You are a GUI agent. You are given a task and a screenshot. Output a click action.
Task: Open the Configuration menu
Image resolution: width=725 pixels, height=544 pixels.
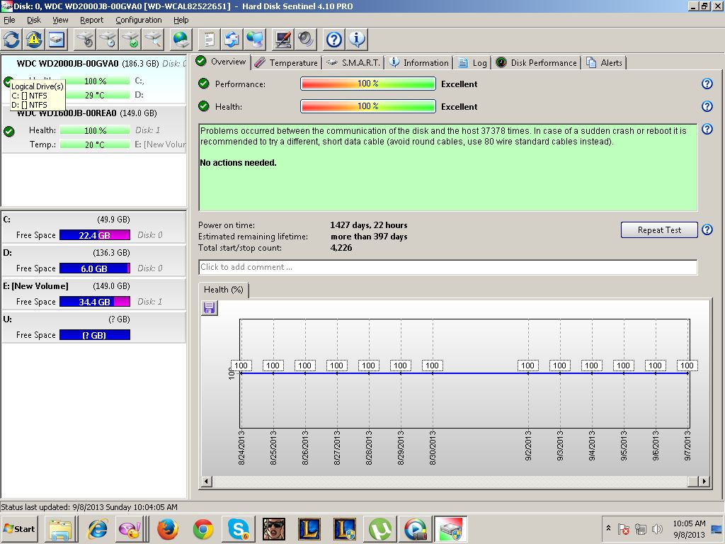(138, 20)
